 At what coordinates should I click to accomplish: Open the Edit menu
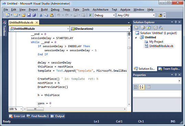pos(14,10)
